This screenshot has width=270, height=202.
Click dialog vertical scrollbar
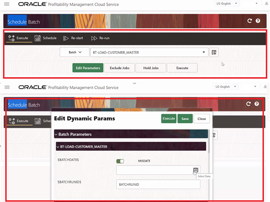point(209,141)
